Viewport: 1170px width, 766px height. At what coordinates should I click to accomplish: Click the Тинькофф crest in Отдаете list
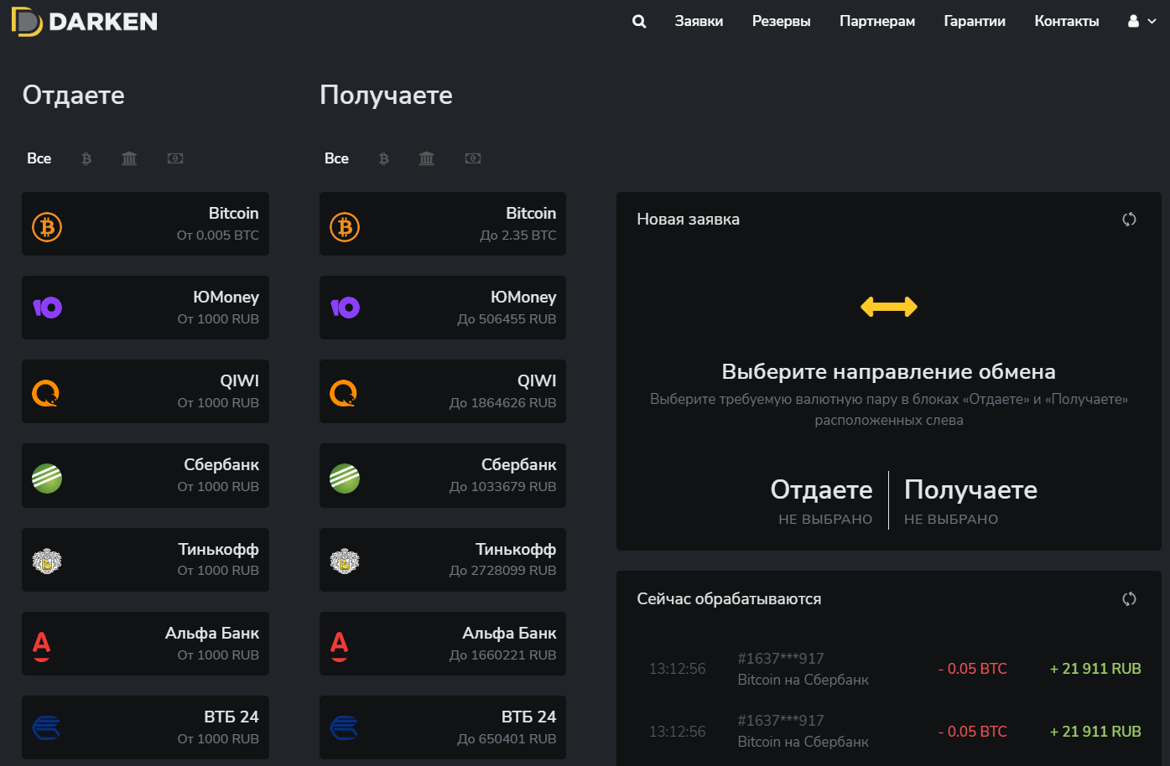pyautogui.click(x=47, y=561)
